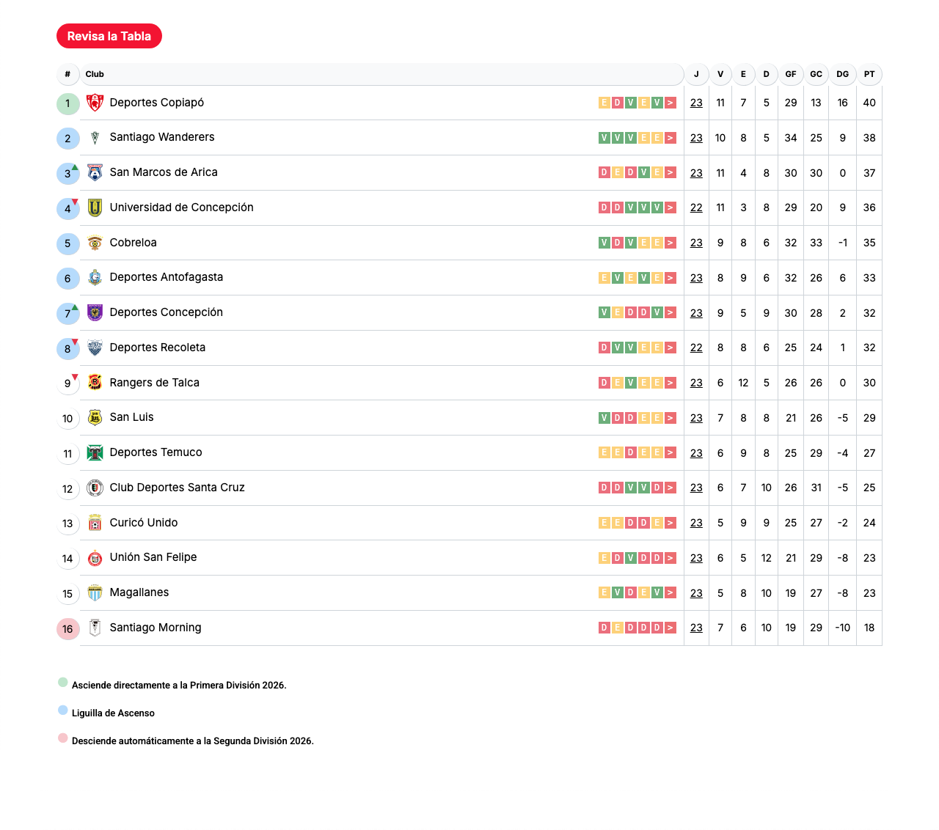This screenshot has width=939, height=830.
Task: Click the team name Magallanes
Action: point(139,592)
